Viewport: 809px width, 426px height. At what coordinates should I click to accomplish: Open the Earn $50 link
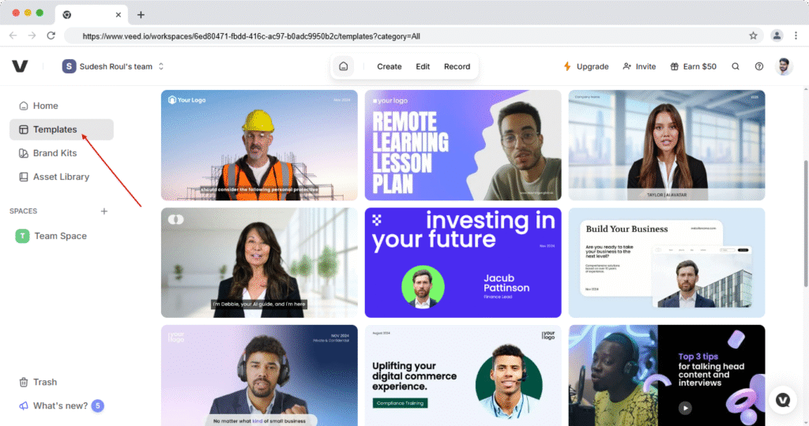click(x=694, y=66)
